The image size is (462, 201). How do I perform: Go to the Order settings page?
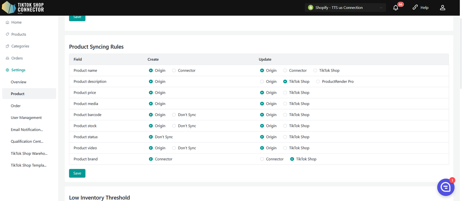coord(16,106)
